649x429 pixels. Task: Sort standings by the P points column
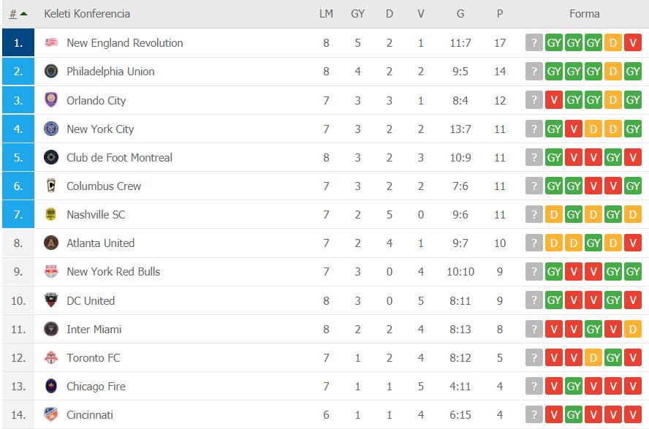[x=500, y=14]
